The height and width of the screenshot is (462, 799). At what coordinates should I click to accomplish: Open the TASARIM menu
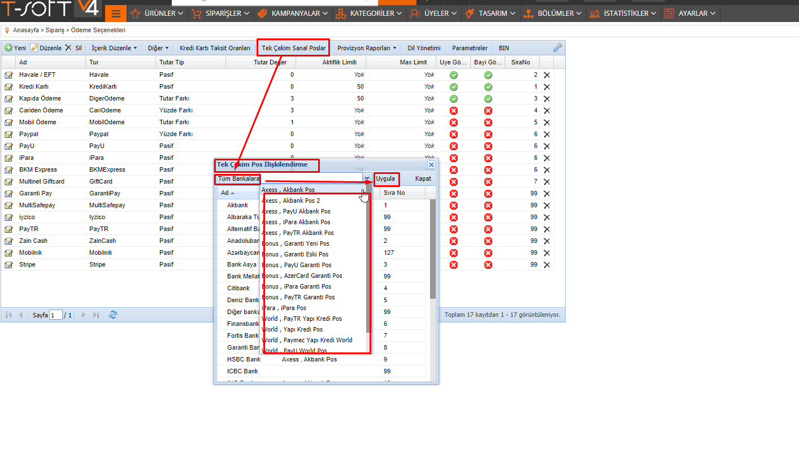[491, 14]
